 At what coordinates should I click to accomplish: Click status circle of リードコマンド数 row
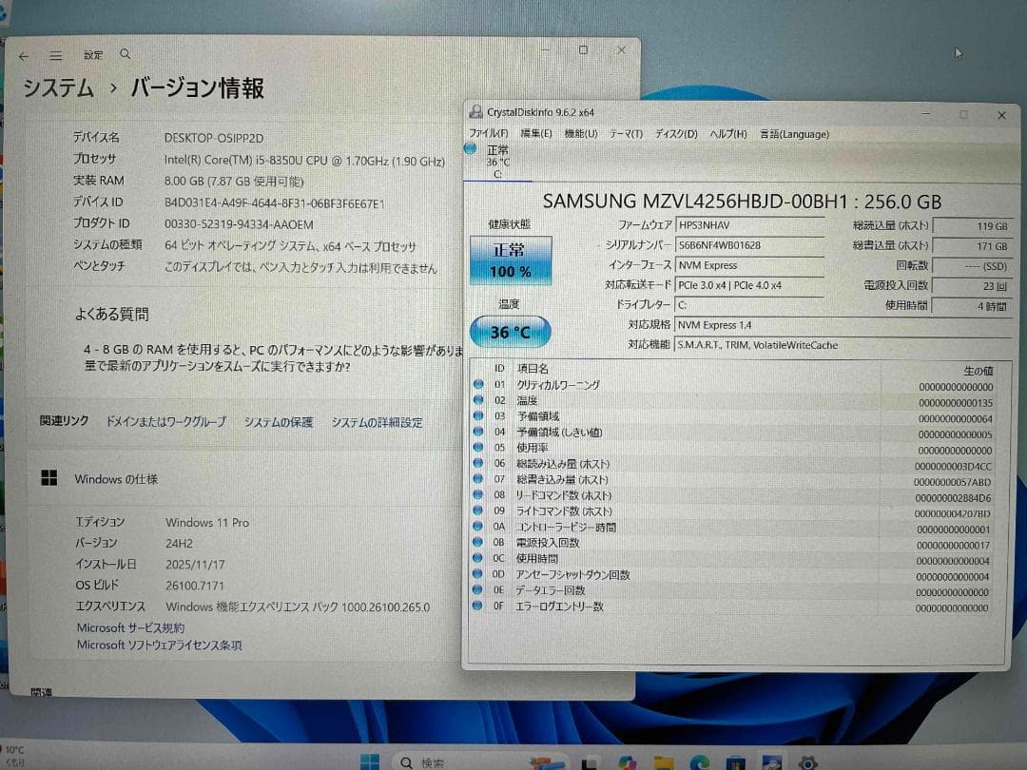[x=478, y=494]
